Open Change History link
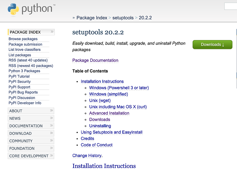Viewport: 237px width, 172px height. 87,156
